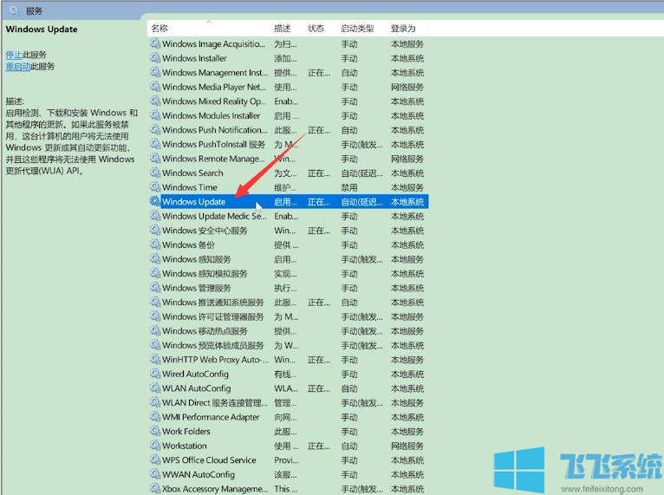Select the Windows Management Instrumentation service name
The height and width of the screenshot is (495, 664).
coord(215,73)
